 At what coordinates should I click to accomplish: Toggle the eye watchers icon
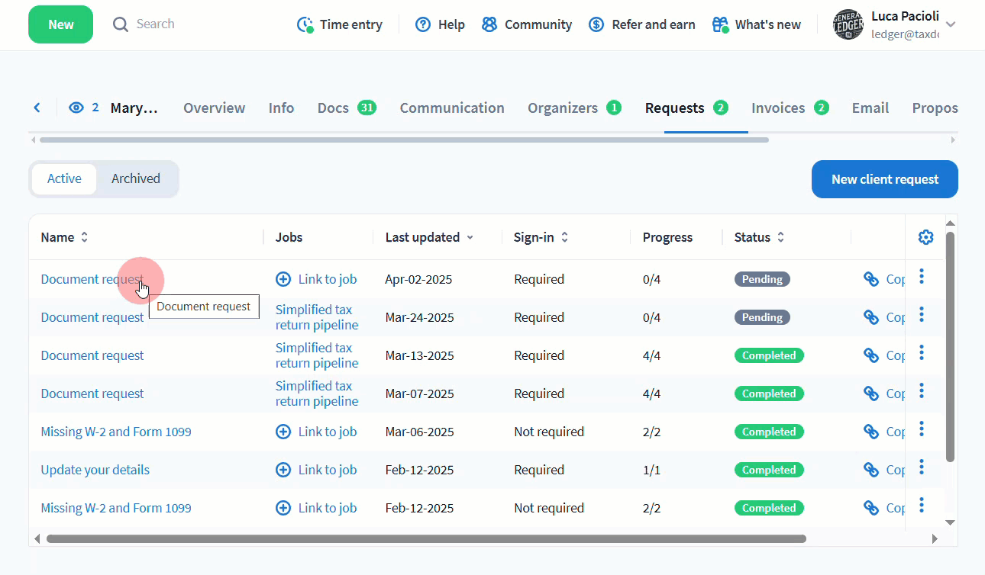click(76, 108)
